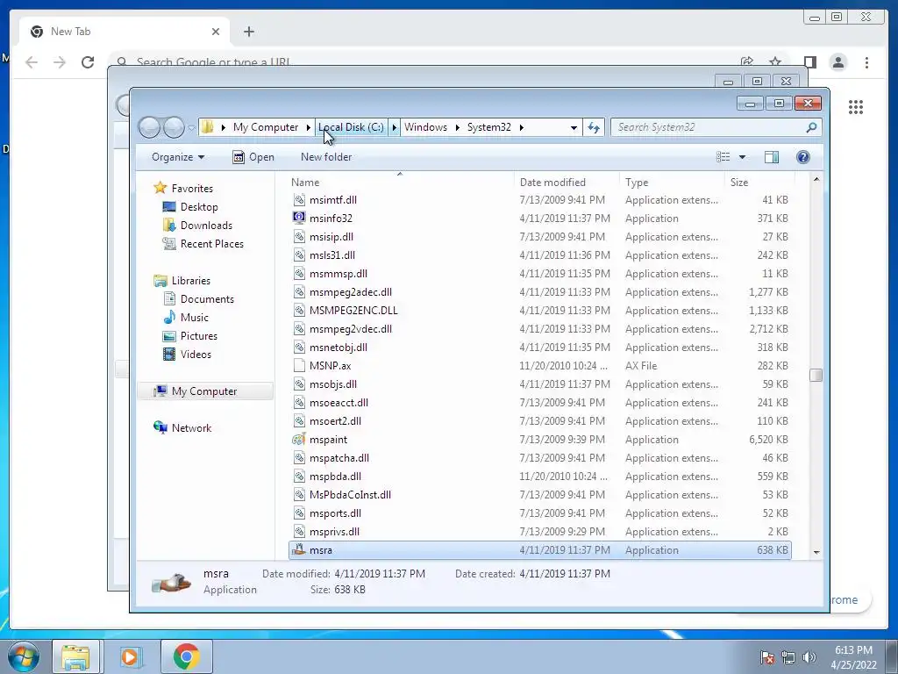The height and width of the screenshot is (674, 898).
Task: Click the Chrome taskbar icon
Action: [186, 656]
